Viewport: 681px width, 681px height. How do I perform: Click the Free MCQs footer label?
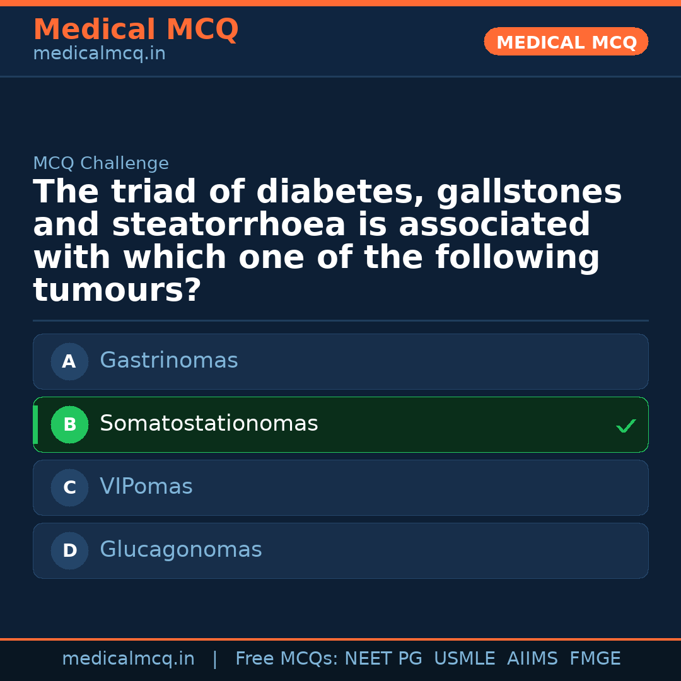[286, 659]
